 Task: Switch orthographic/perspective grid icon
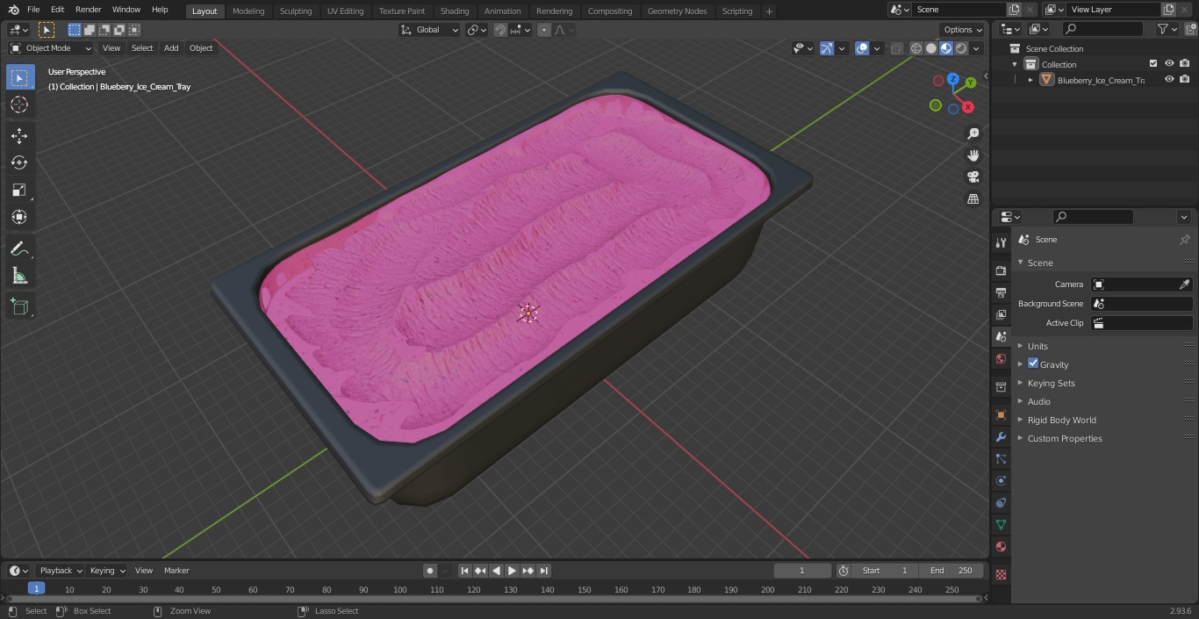[x=973, y=199]
